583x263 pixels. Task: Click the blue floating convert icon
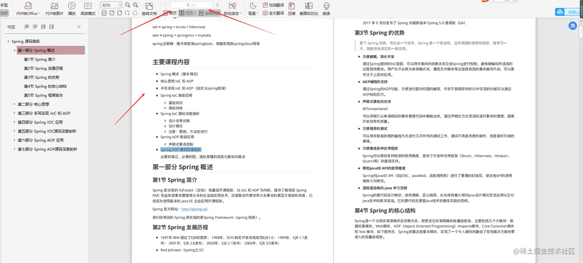click(x=573, y=26)
